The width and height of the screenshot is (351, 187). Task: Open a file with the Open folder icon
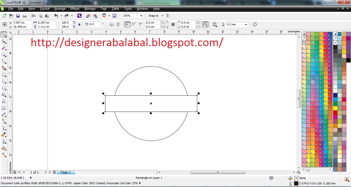click(11, 16)
